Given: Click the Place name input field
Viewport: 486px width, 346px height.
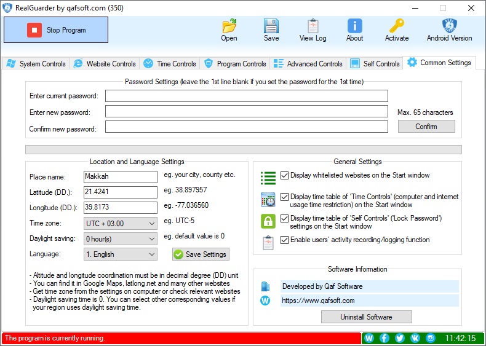Looking at the screenshot, I should [121, 177].
